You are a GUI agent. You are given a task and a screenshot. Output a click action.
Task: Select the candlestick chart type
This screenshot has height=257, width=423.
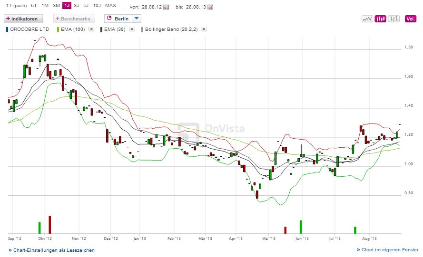coord(380,19)
